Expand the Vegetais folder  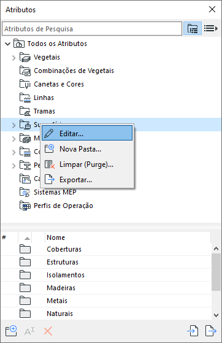click(x=13, y=58)
